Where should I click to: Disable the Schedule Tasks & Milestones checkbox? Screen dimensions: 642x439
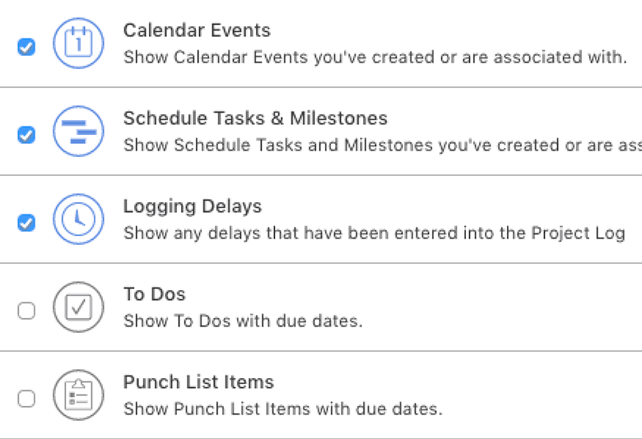click(x=26, y=135)
